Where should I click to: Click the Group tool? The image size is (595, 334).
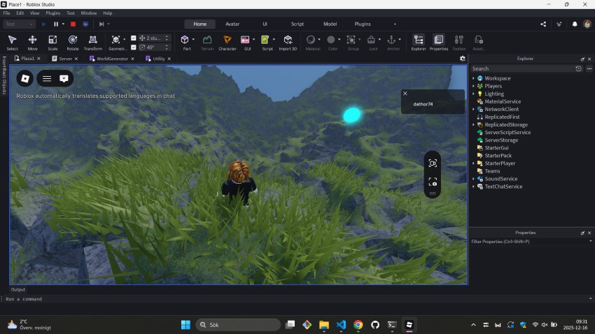coord(352,43)
